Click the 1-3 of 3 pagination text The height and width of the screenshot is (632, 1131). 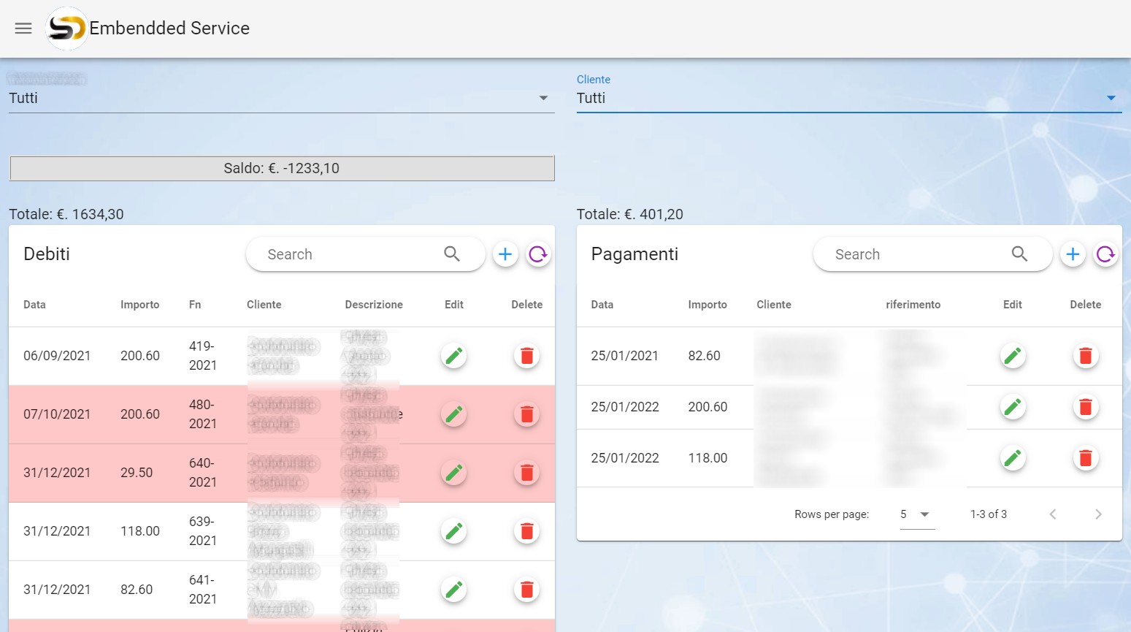(989, 514)
